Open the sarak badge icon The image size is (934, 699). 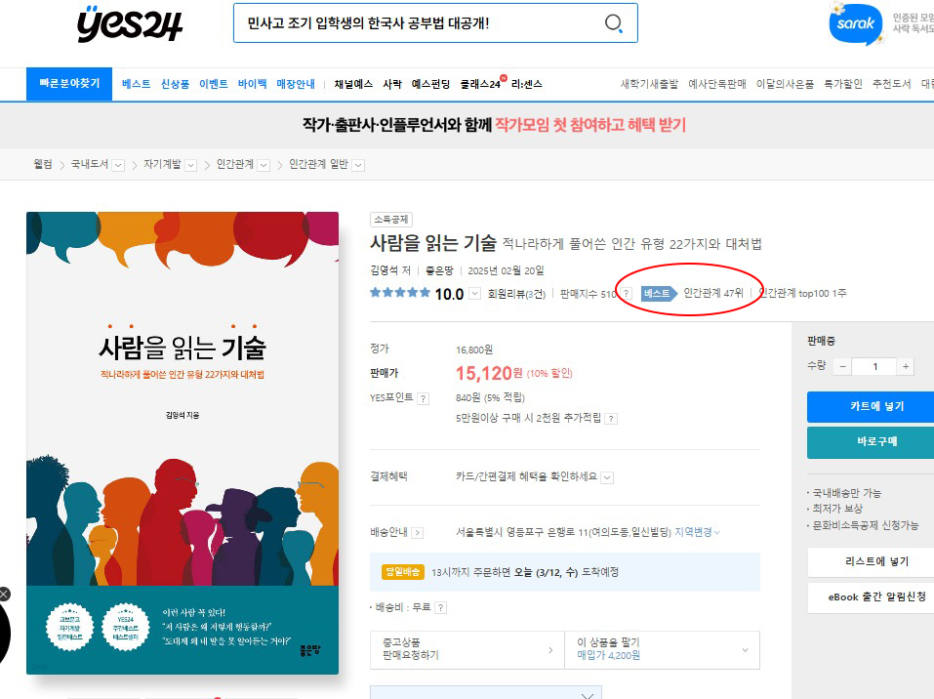(855, 23)
